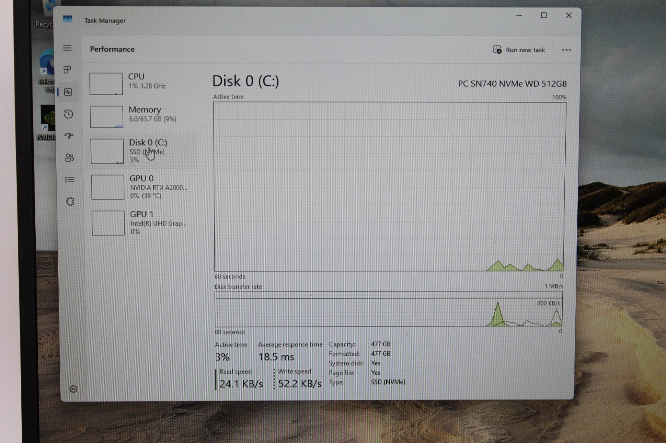Open the three-dot more options menu
This screenshot has width=666, height=443.
pos(566,50)
